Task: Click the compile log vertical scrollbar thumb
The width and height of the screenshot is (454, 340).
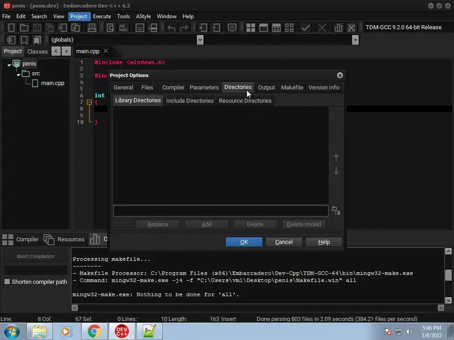Action: pos(448,275)
